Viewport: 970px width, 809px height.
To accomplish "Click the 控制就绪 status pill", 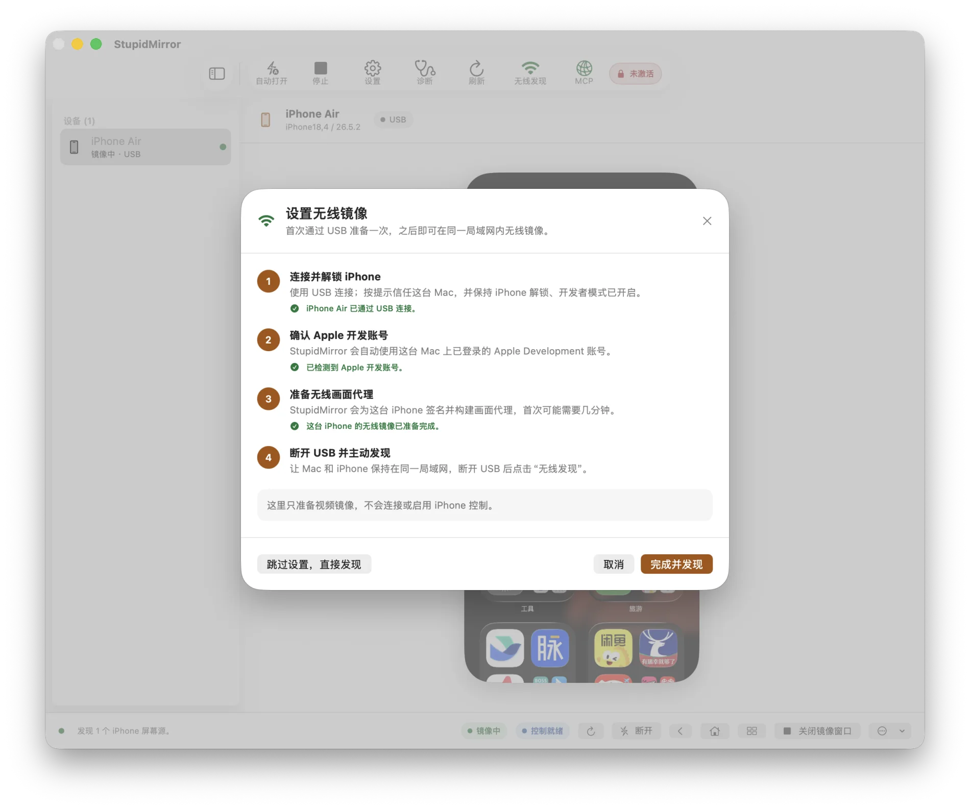I will [x=542, y=731].
